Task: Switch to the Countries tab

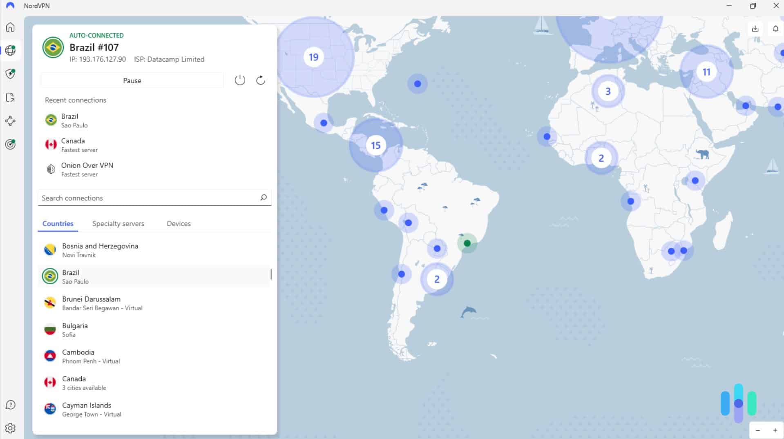Action: coord(58,223)
